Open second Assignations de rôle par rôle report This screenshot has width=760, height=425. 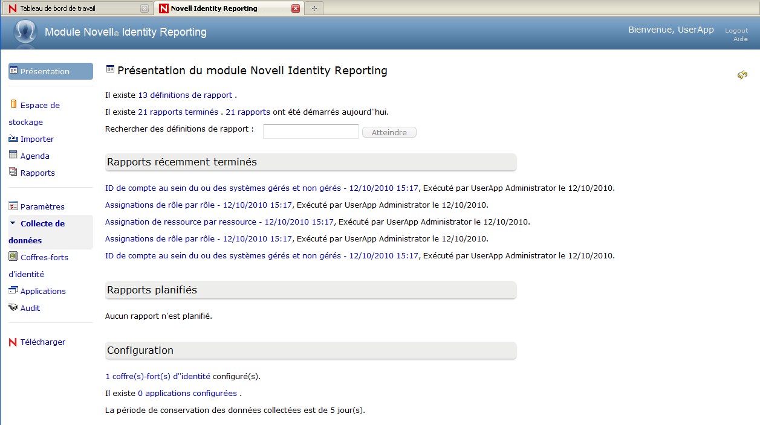[199, 238]
